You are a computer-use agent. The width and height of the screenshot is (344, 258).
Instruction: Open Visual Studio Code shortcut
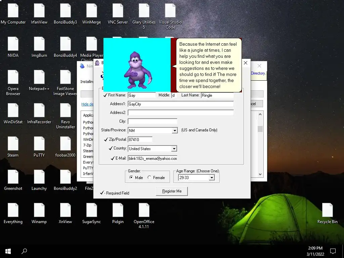tap(170, 16)
